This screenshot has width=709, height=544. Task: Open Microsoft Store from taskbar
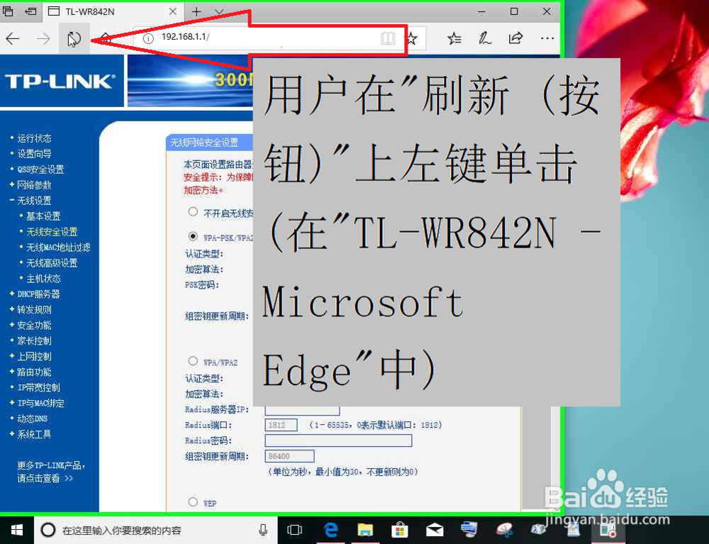(400, 530)
